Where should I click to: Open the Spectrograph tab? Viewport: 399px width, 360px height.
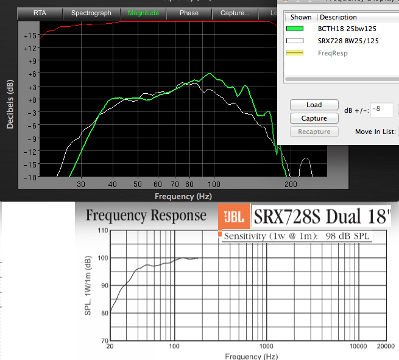(x=91, y=13)
